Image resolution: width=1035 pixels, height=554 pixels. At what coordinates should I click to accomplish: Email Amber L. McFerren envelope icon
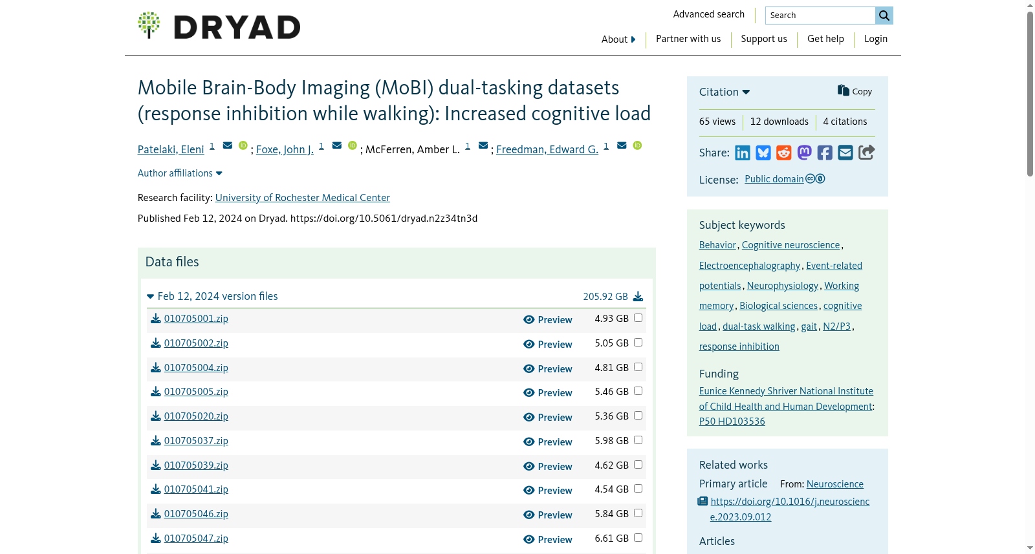(483, 145)
